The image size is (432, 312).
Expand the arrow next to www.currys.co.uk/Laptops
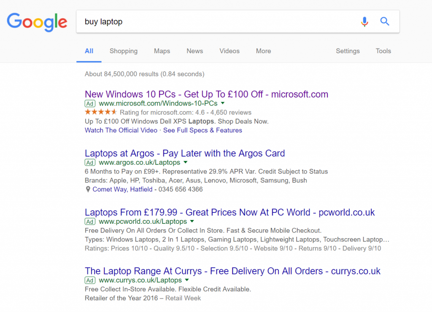[187, 280]
